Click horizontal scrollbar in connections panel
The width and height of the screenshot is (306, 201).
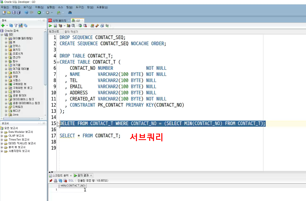[x=22, y=118]
